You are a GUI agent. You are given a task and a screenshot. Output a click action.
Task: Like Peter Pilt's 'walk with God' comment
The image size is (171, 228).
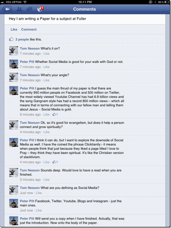(x=47, y=67)
